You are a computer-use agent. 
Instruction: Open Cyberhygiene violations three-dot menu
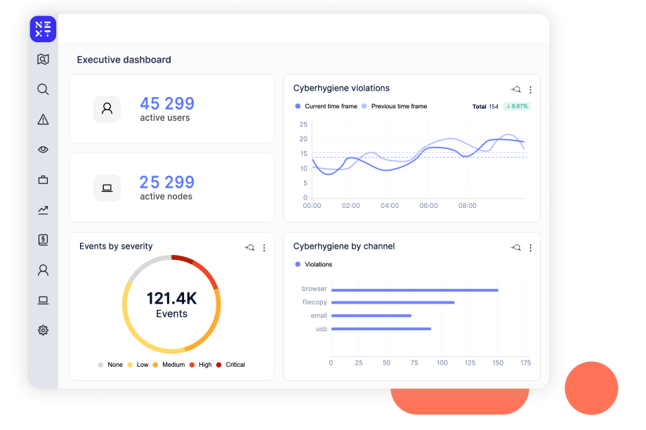pos(531,89)
